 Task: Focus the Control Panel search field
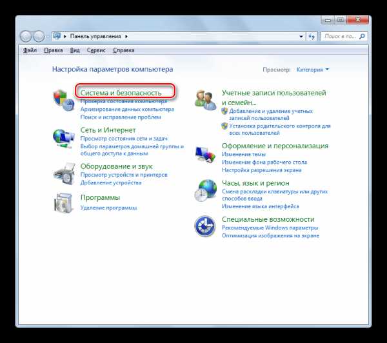tap(344, 37)
